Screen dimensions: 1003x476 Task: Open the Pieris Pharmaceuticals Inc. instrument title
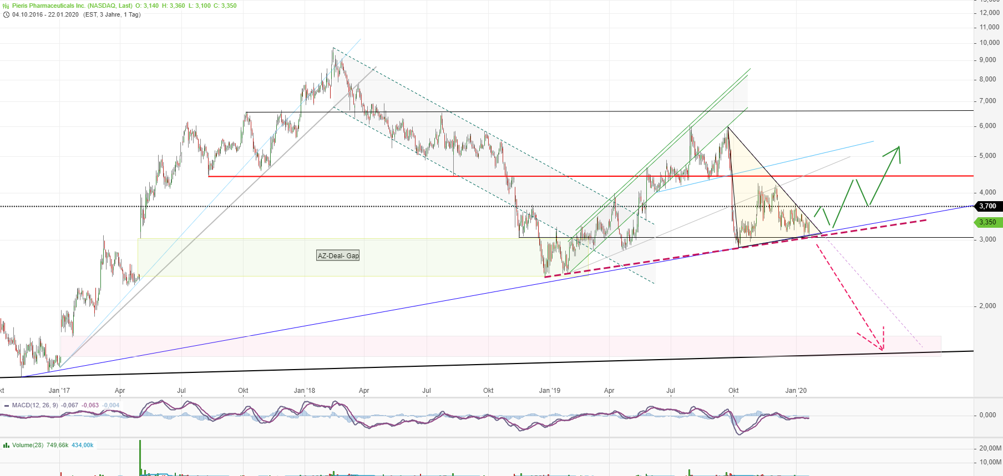click(x=72, y=6)
